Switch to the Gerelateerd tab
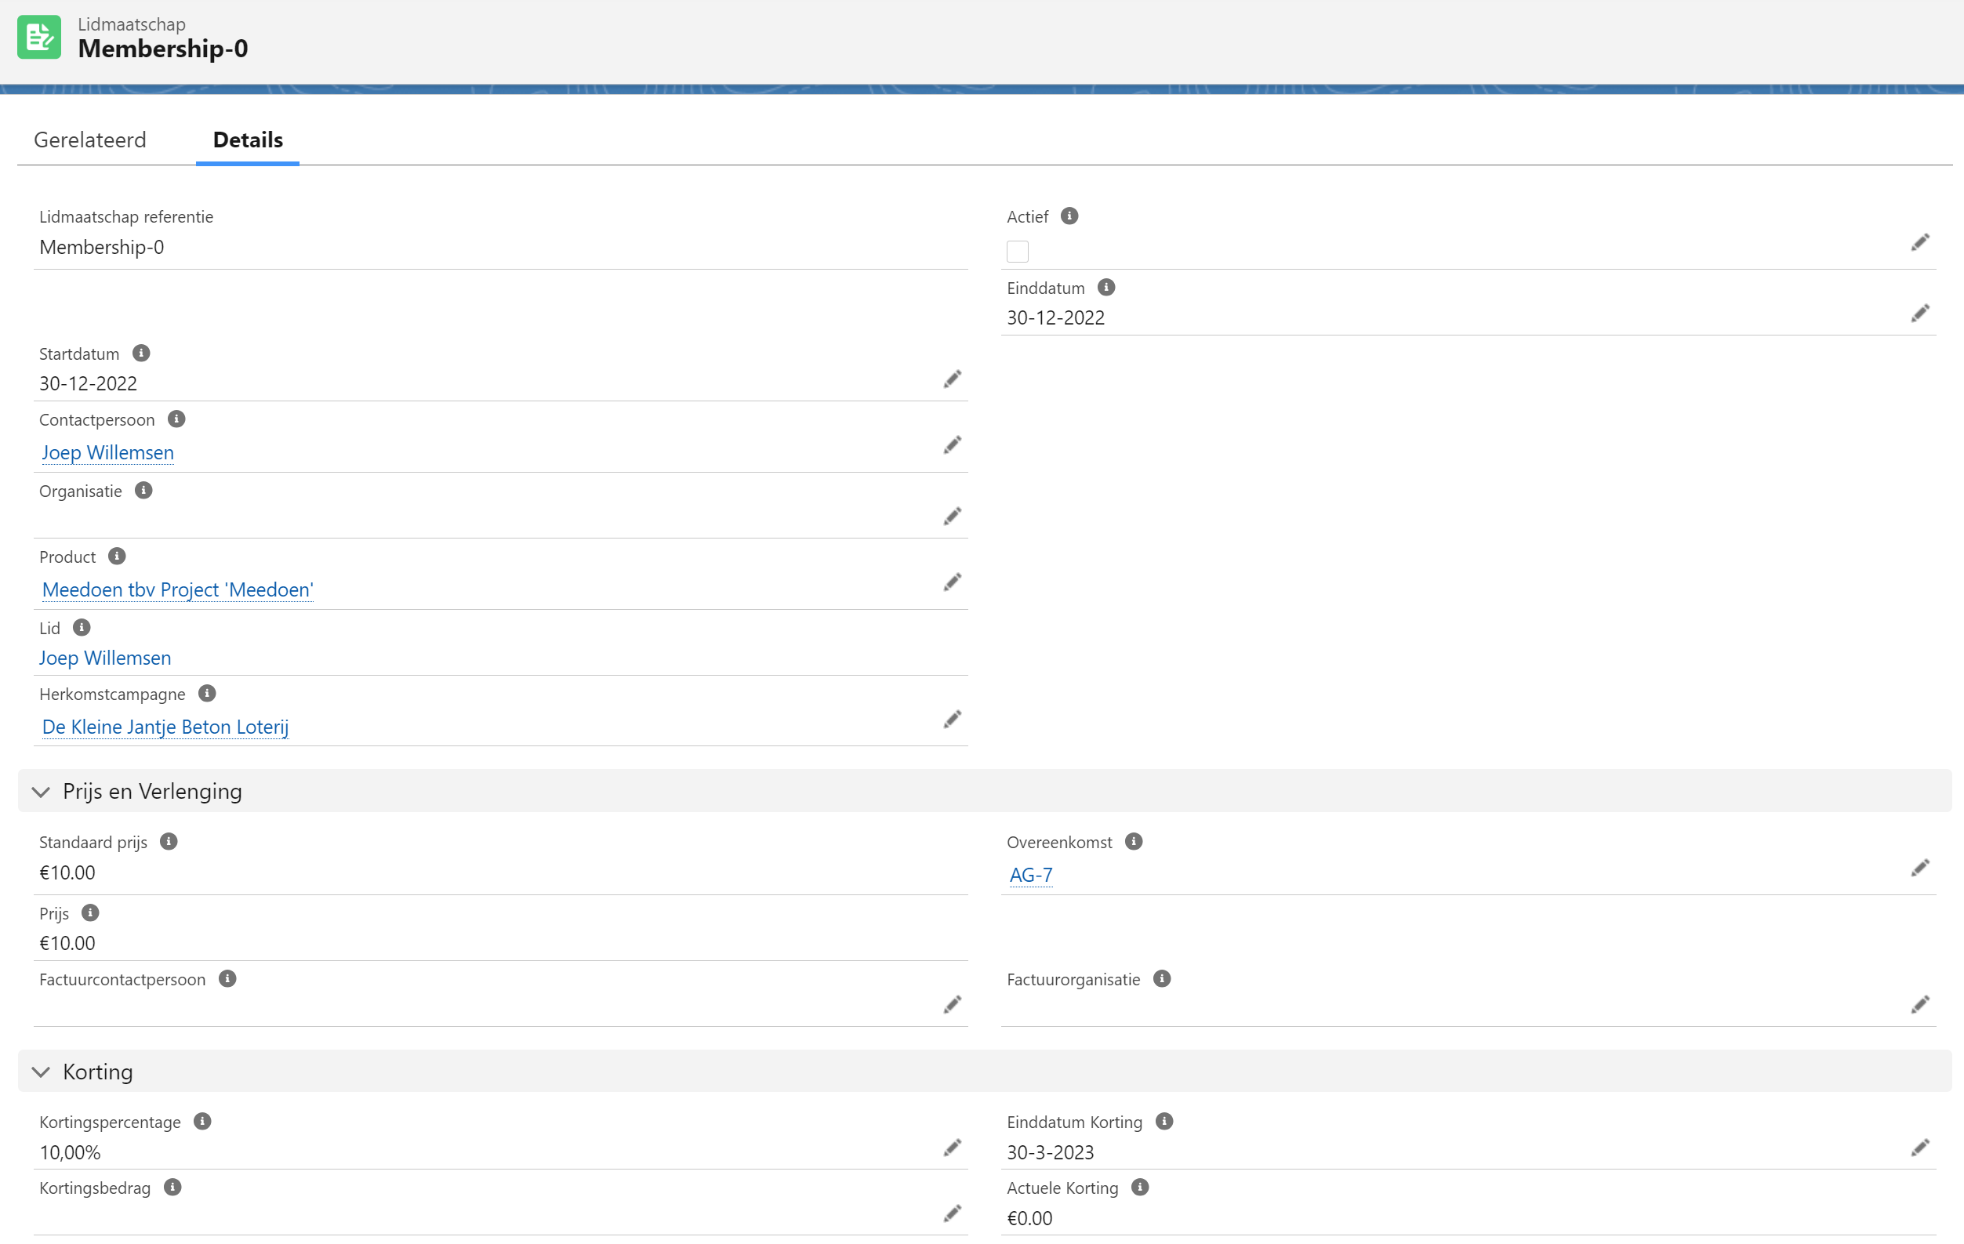The image size is (1964, 1244). 89,140
